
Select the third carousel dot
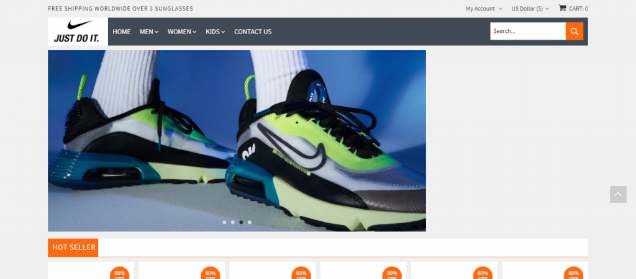[241, 223]
